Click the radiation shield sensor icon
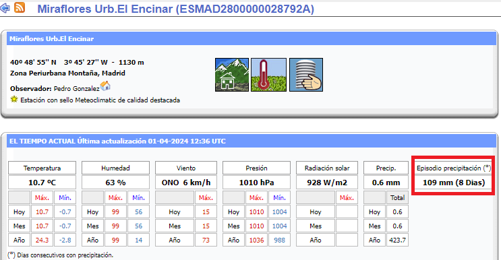 pyautogui.click(x=305, y=75)
